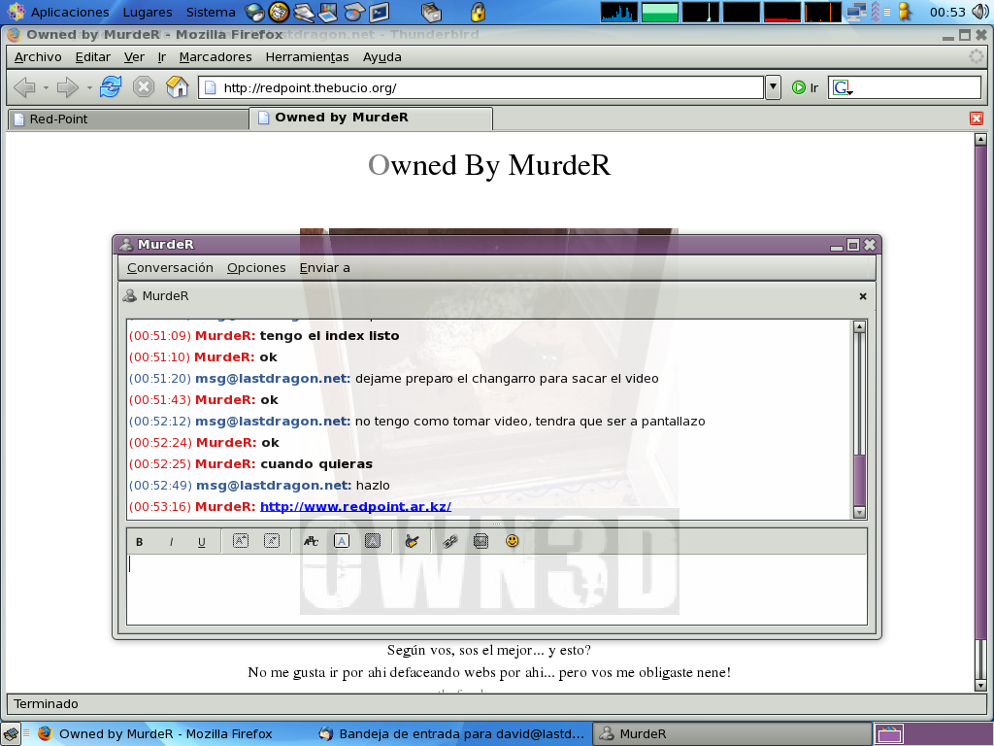Viewport: 994px width, 746px height.
Task: Click the lock screen padlock icon
Action: pyautogui.click(x=477, y=13)
